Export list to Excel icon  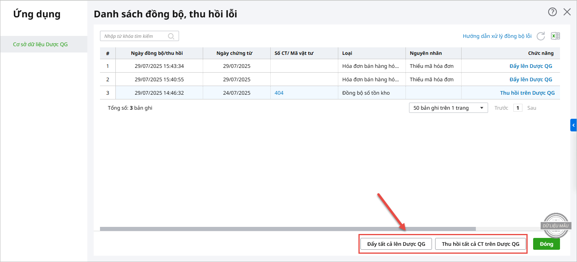tap(555, 36)
